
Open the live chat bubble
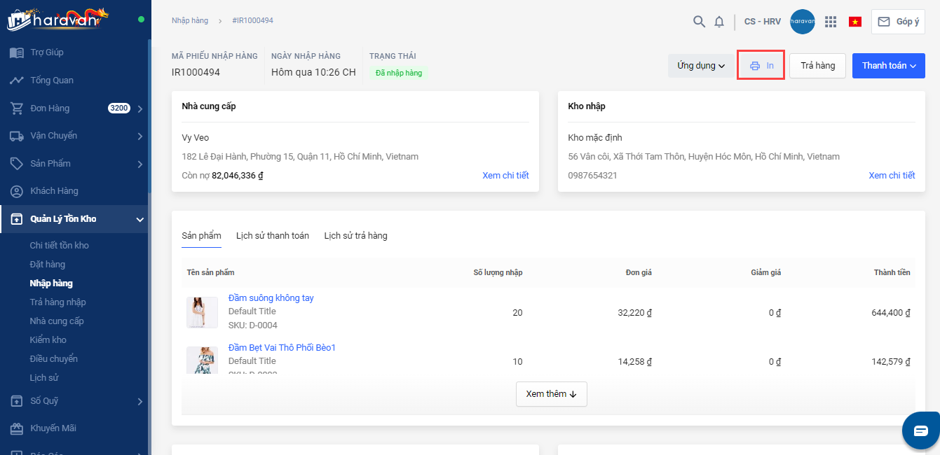click(x=920, y=430)
